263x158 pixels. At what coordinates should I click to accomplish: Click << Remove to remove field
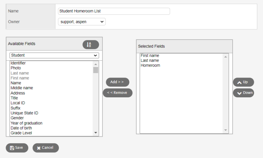[117, 93]
